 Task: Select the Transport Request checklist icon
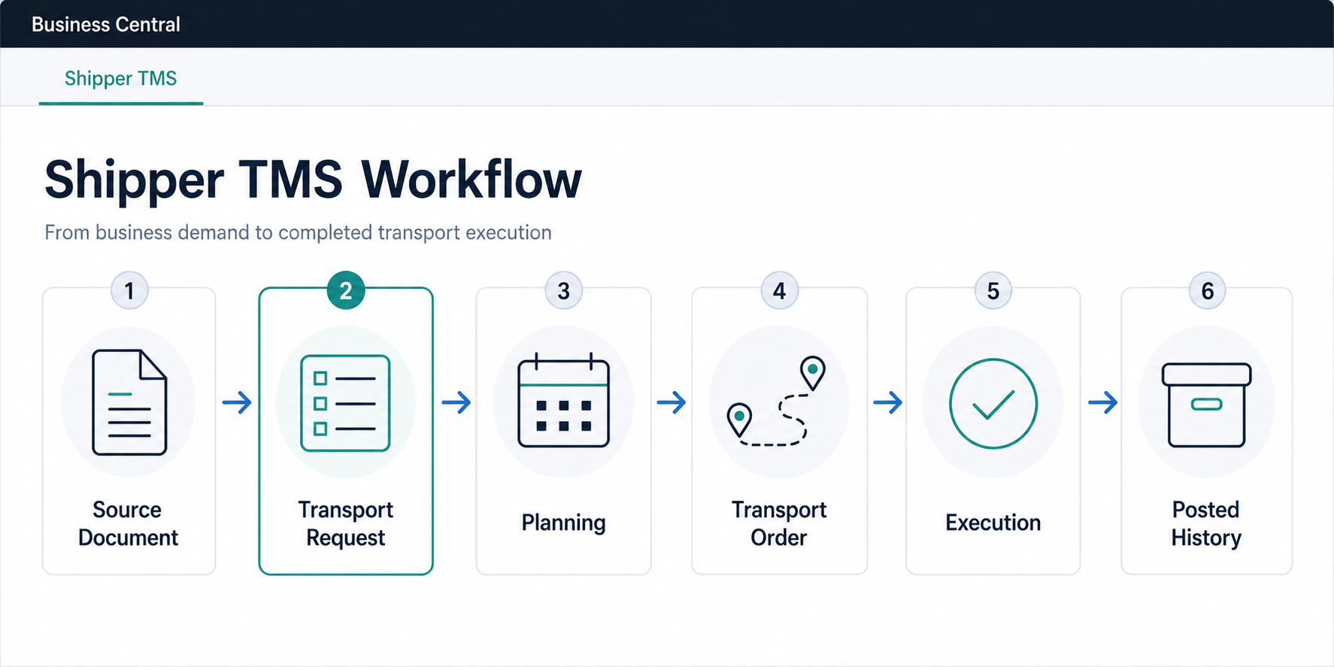tap(345, 403)
